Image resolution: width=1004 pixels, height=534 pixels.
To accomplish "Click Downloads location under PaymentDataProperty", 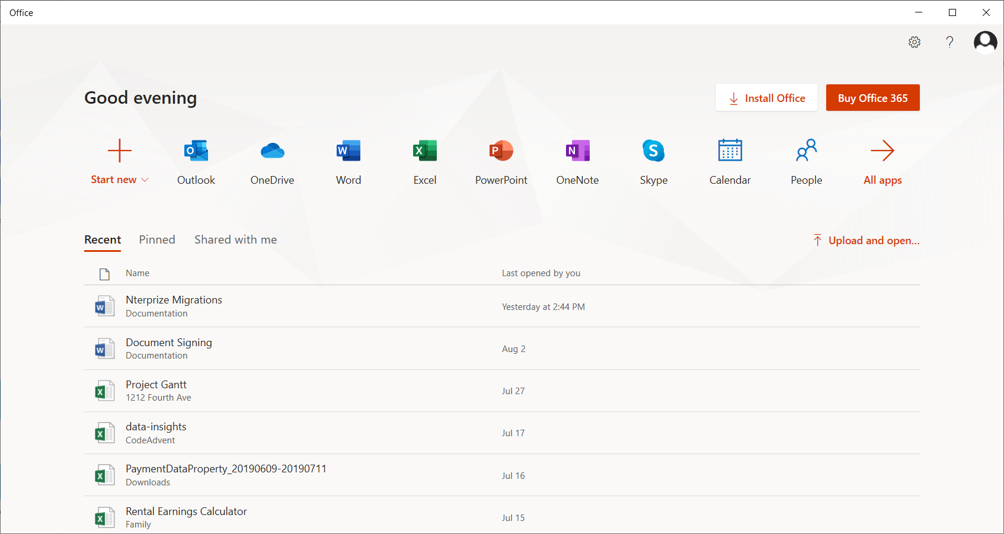I will (x=148, y=482).
